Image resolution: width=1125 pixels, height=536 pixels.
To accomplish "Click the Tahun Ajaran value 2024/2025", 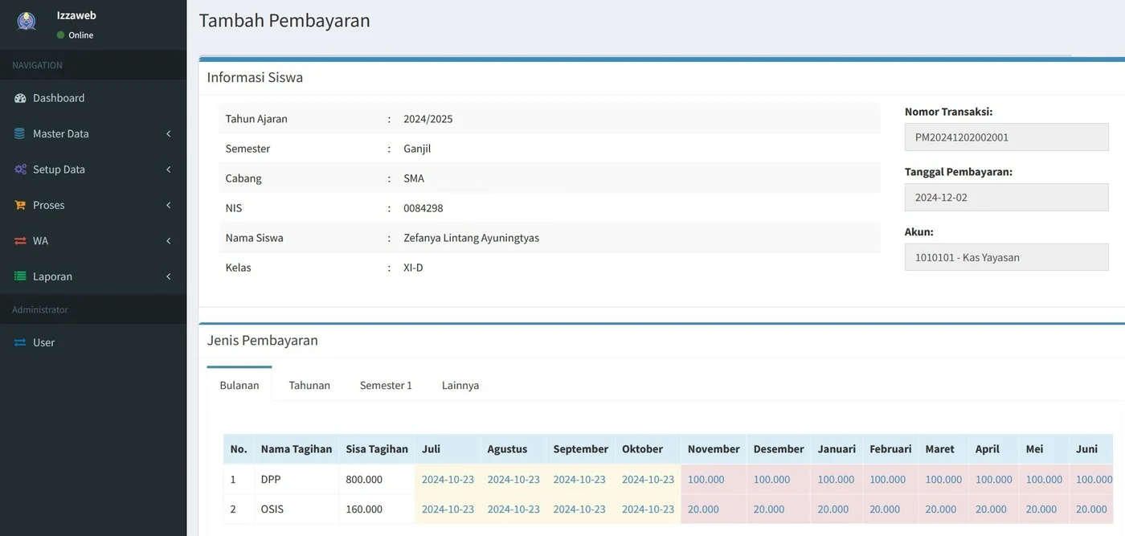I will pyautogui.click(x=428, y=119).
